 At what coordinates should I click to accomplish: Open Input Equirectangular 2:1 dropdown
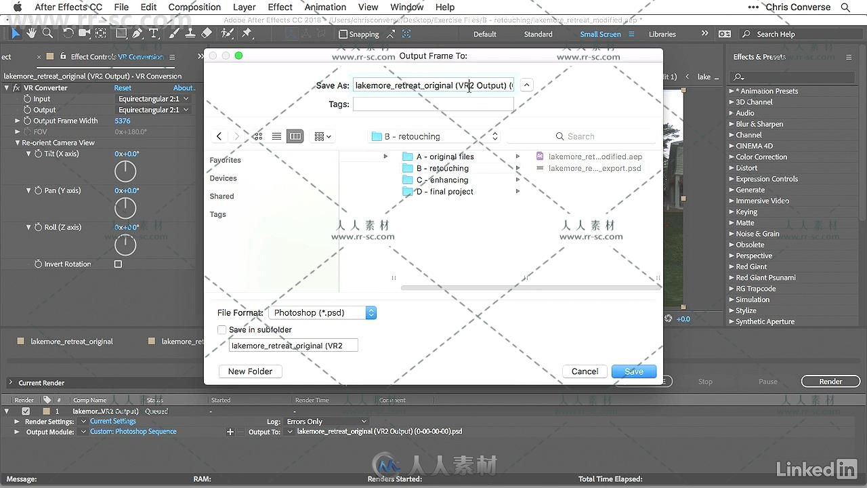pyautogui.click(x=153, y=99)
